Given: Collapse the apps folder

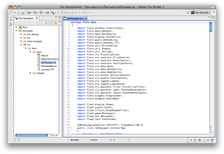Looking at the screenshot, I should 30,52.
